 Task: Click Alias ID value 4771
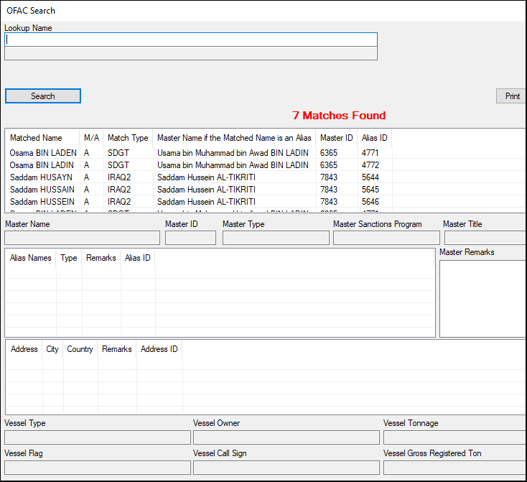pos(370,153)
